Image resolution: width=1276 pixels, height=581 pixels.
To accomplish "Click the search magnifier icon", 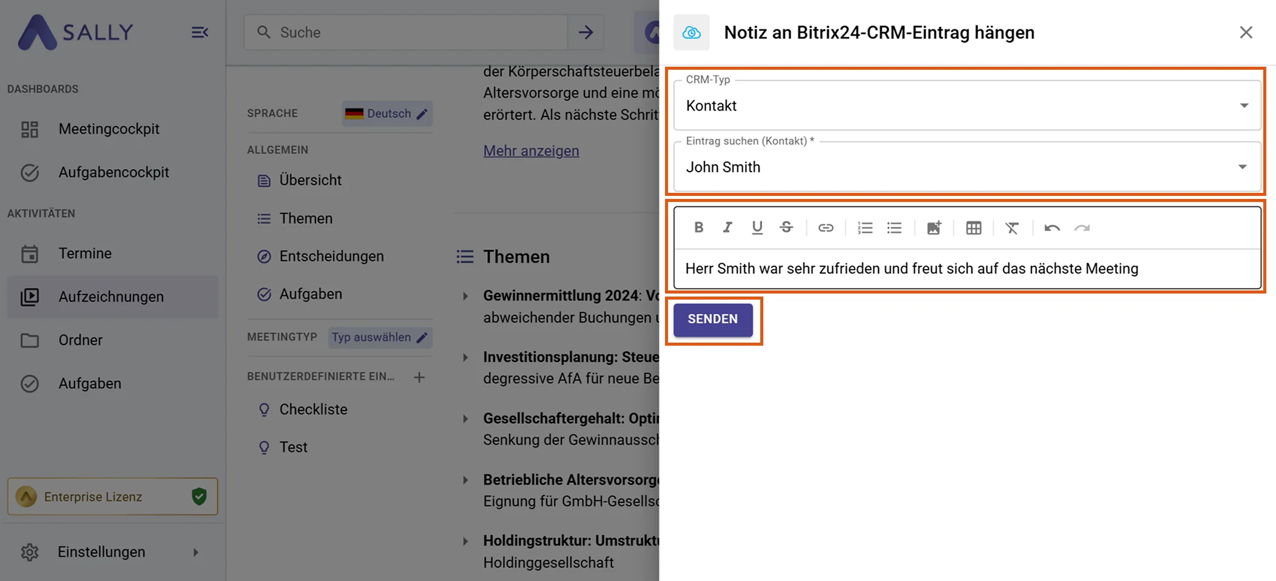I will pos(263,32).
